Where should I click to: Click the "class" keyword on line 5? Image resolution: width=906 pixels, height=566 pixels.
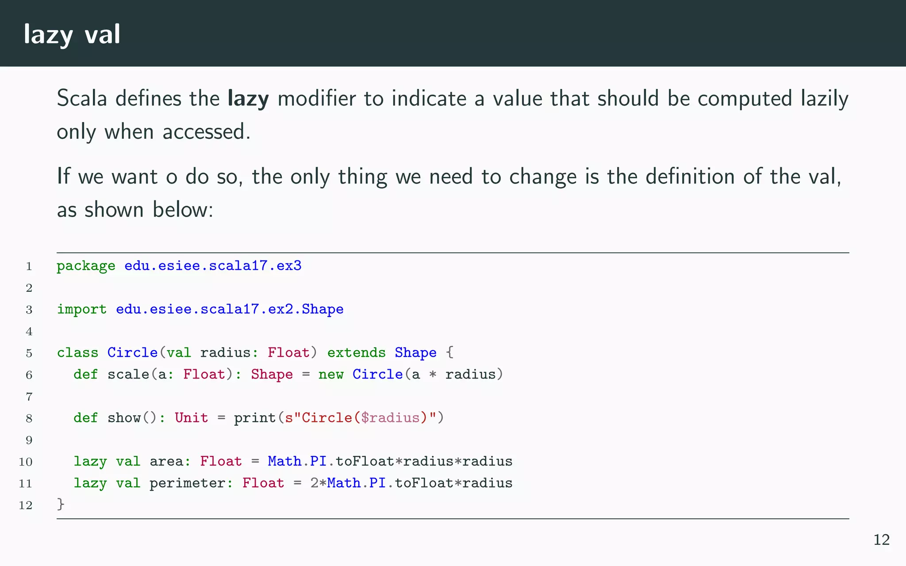[77, 353]
